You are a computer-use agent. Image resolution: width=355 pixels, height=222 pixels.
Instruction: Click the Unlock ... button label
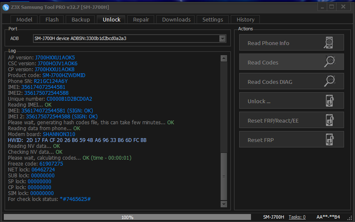click(259, 101)
